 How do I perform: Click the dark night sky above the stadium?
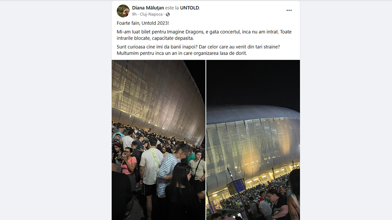(x=253, y=82)
